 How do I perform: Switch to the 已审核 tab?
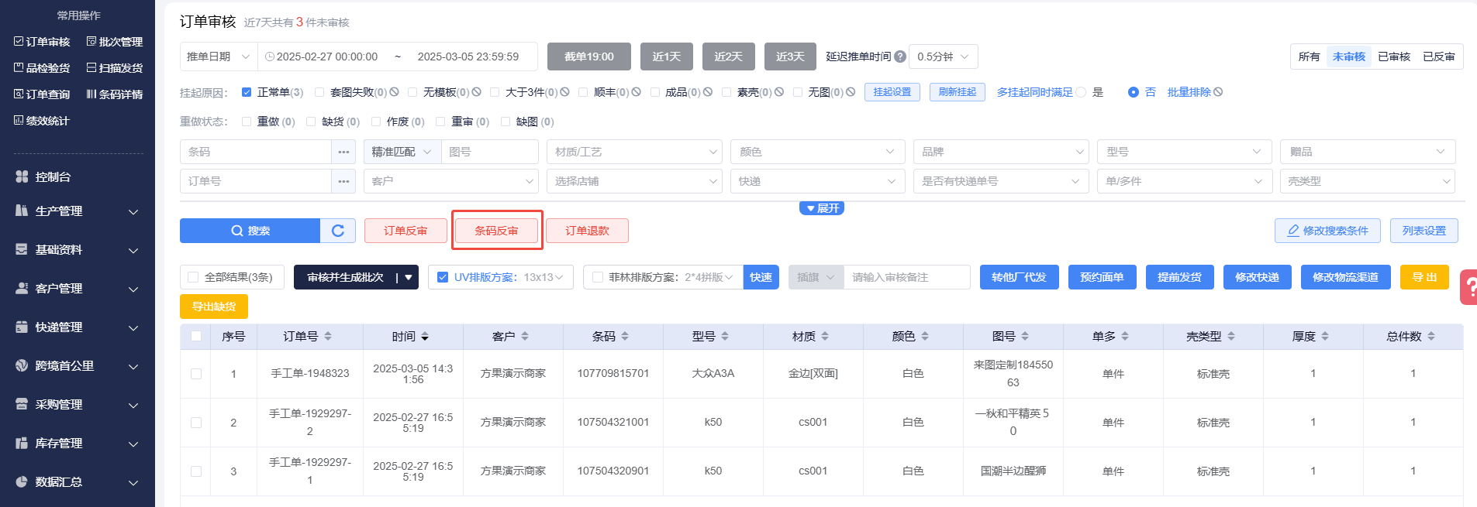point(1393,57)
